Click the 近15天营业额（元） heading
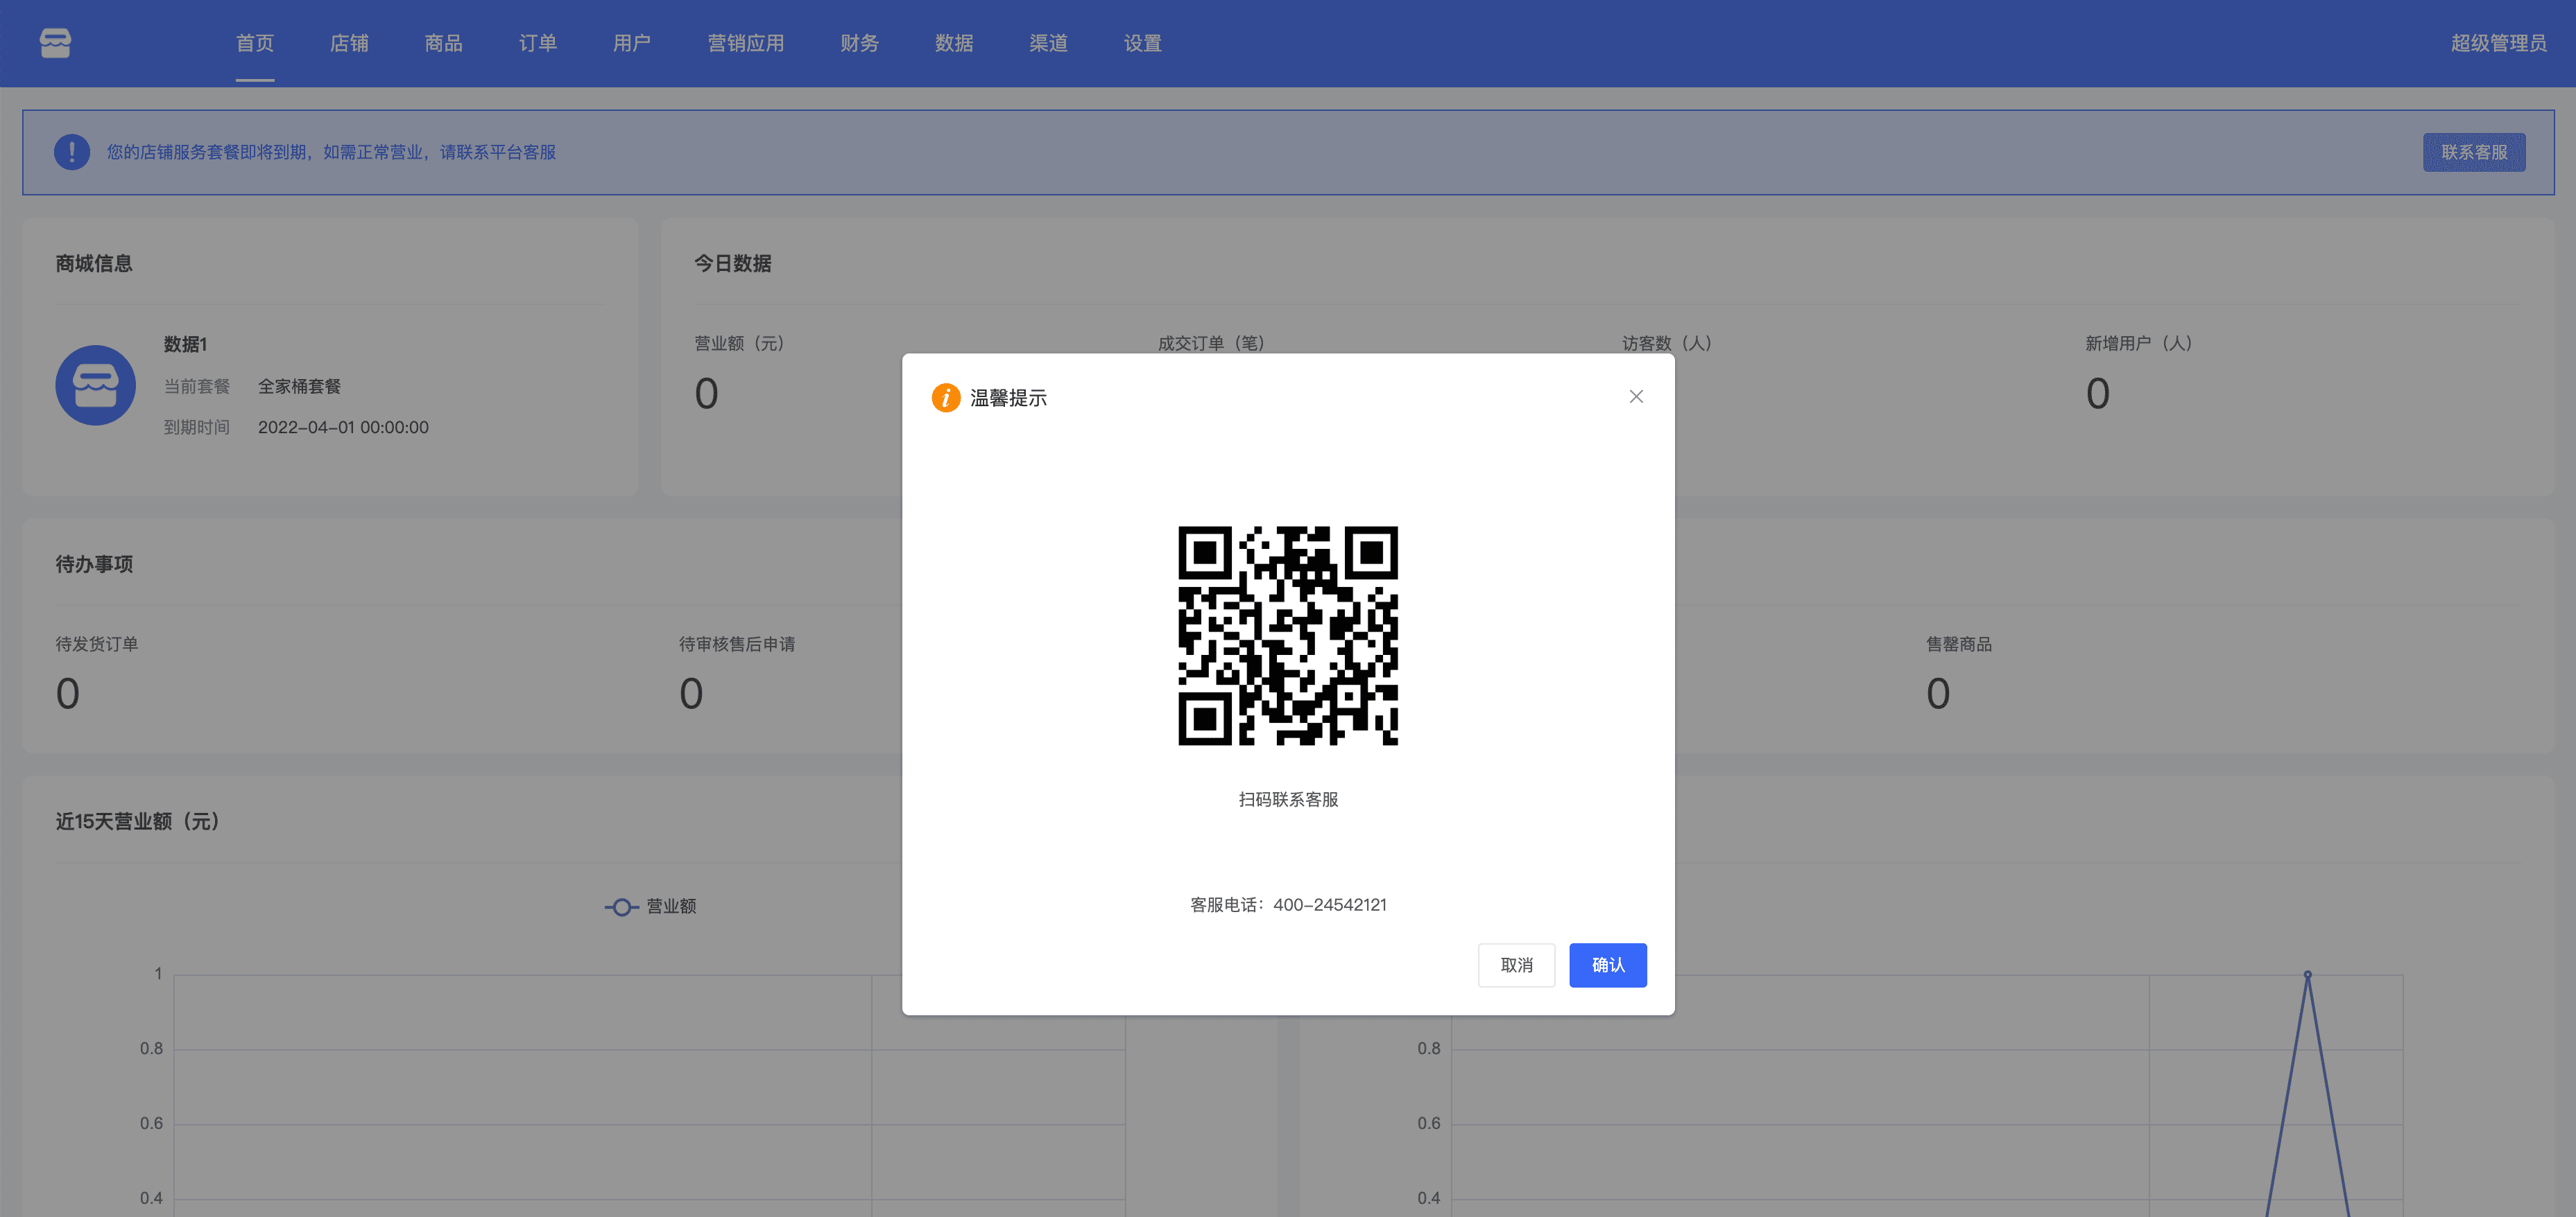The image size is (2576, 1217). point(138,821)
